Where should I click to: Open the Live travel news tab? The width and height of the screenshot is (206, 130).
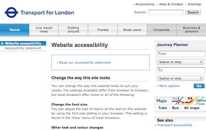(x=44, y=30)
